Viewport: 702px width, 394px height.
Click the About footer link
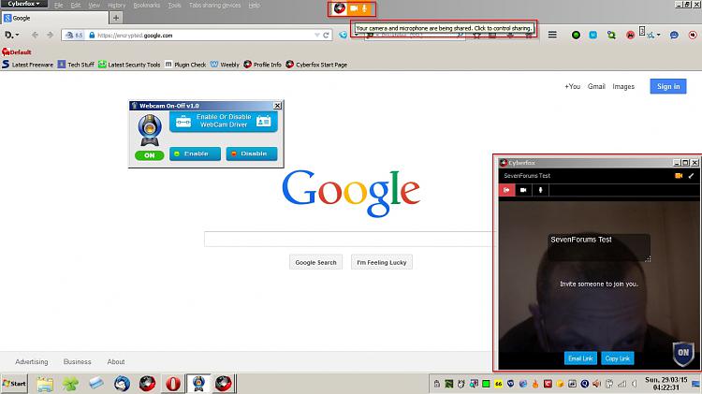pyautogui.click(x=116, y=362)
